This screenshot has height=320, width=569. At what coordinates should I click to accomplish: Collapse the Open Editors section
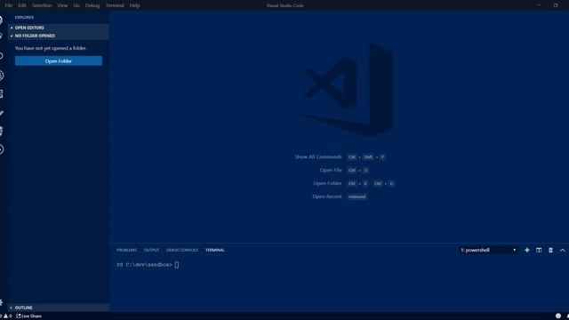pos(59,28)
